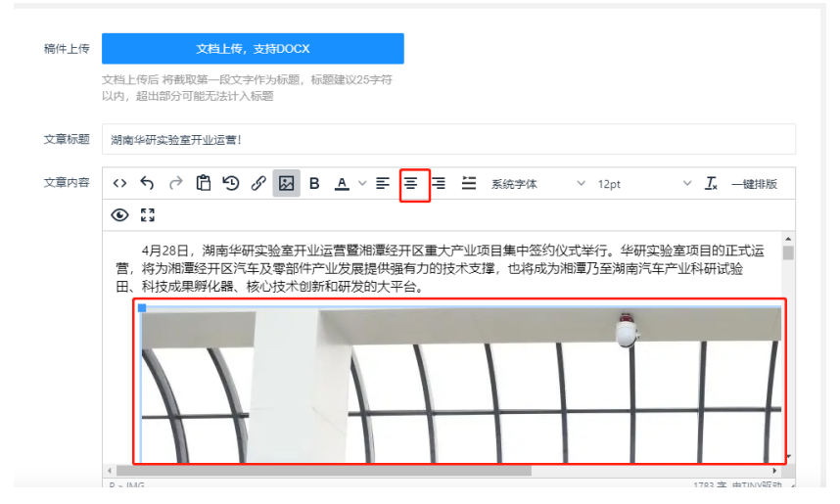Viewport: 840px width, 504px height.
Task: Align text to the right
Action: 440,184
